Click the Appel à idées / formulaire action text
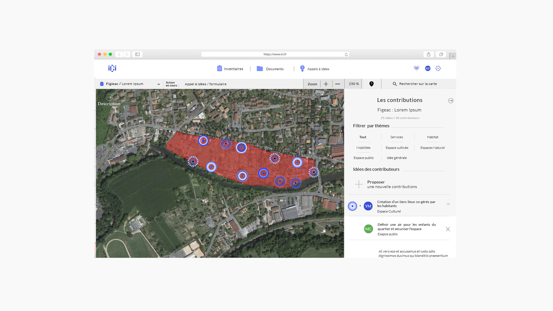This screenshot has width=553, height=311. click(206, 84)
